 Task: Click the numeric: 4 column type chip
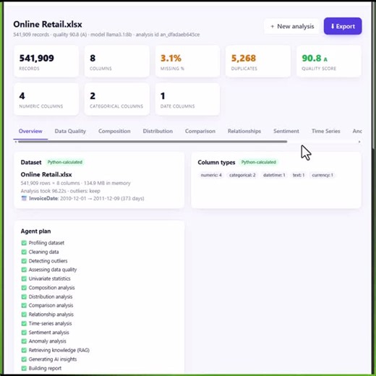[211, 175]
